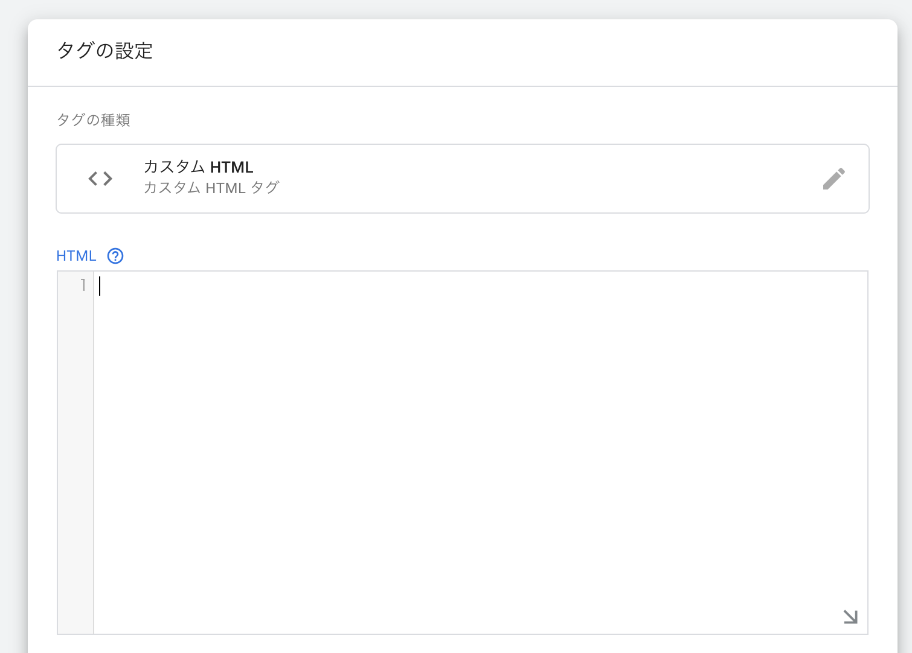Click line number 1 in editor gutter
This screenshot has width=912, height=653.
point(83,285)
